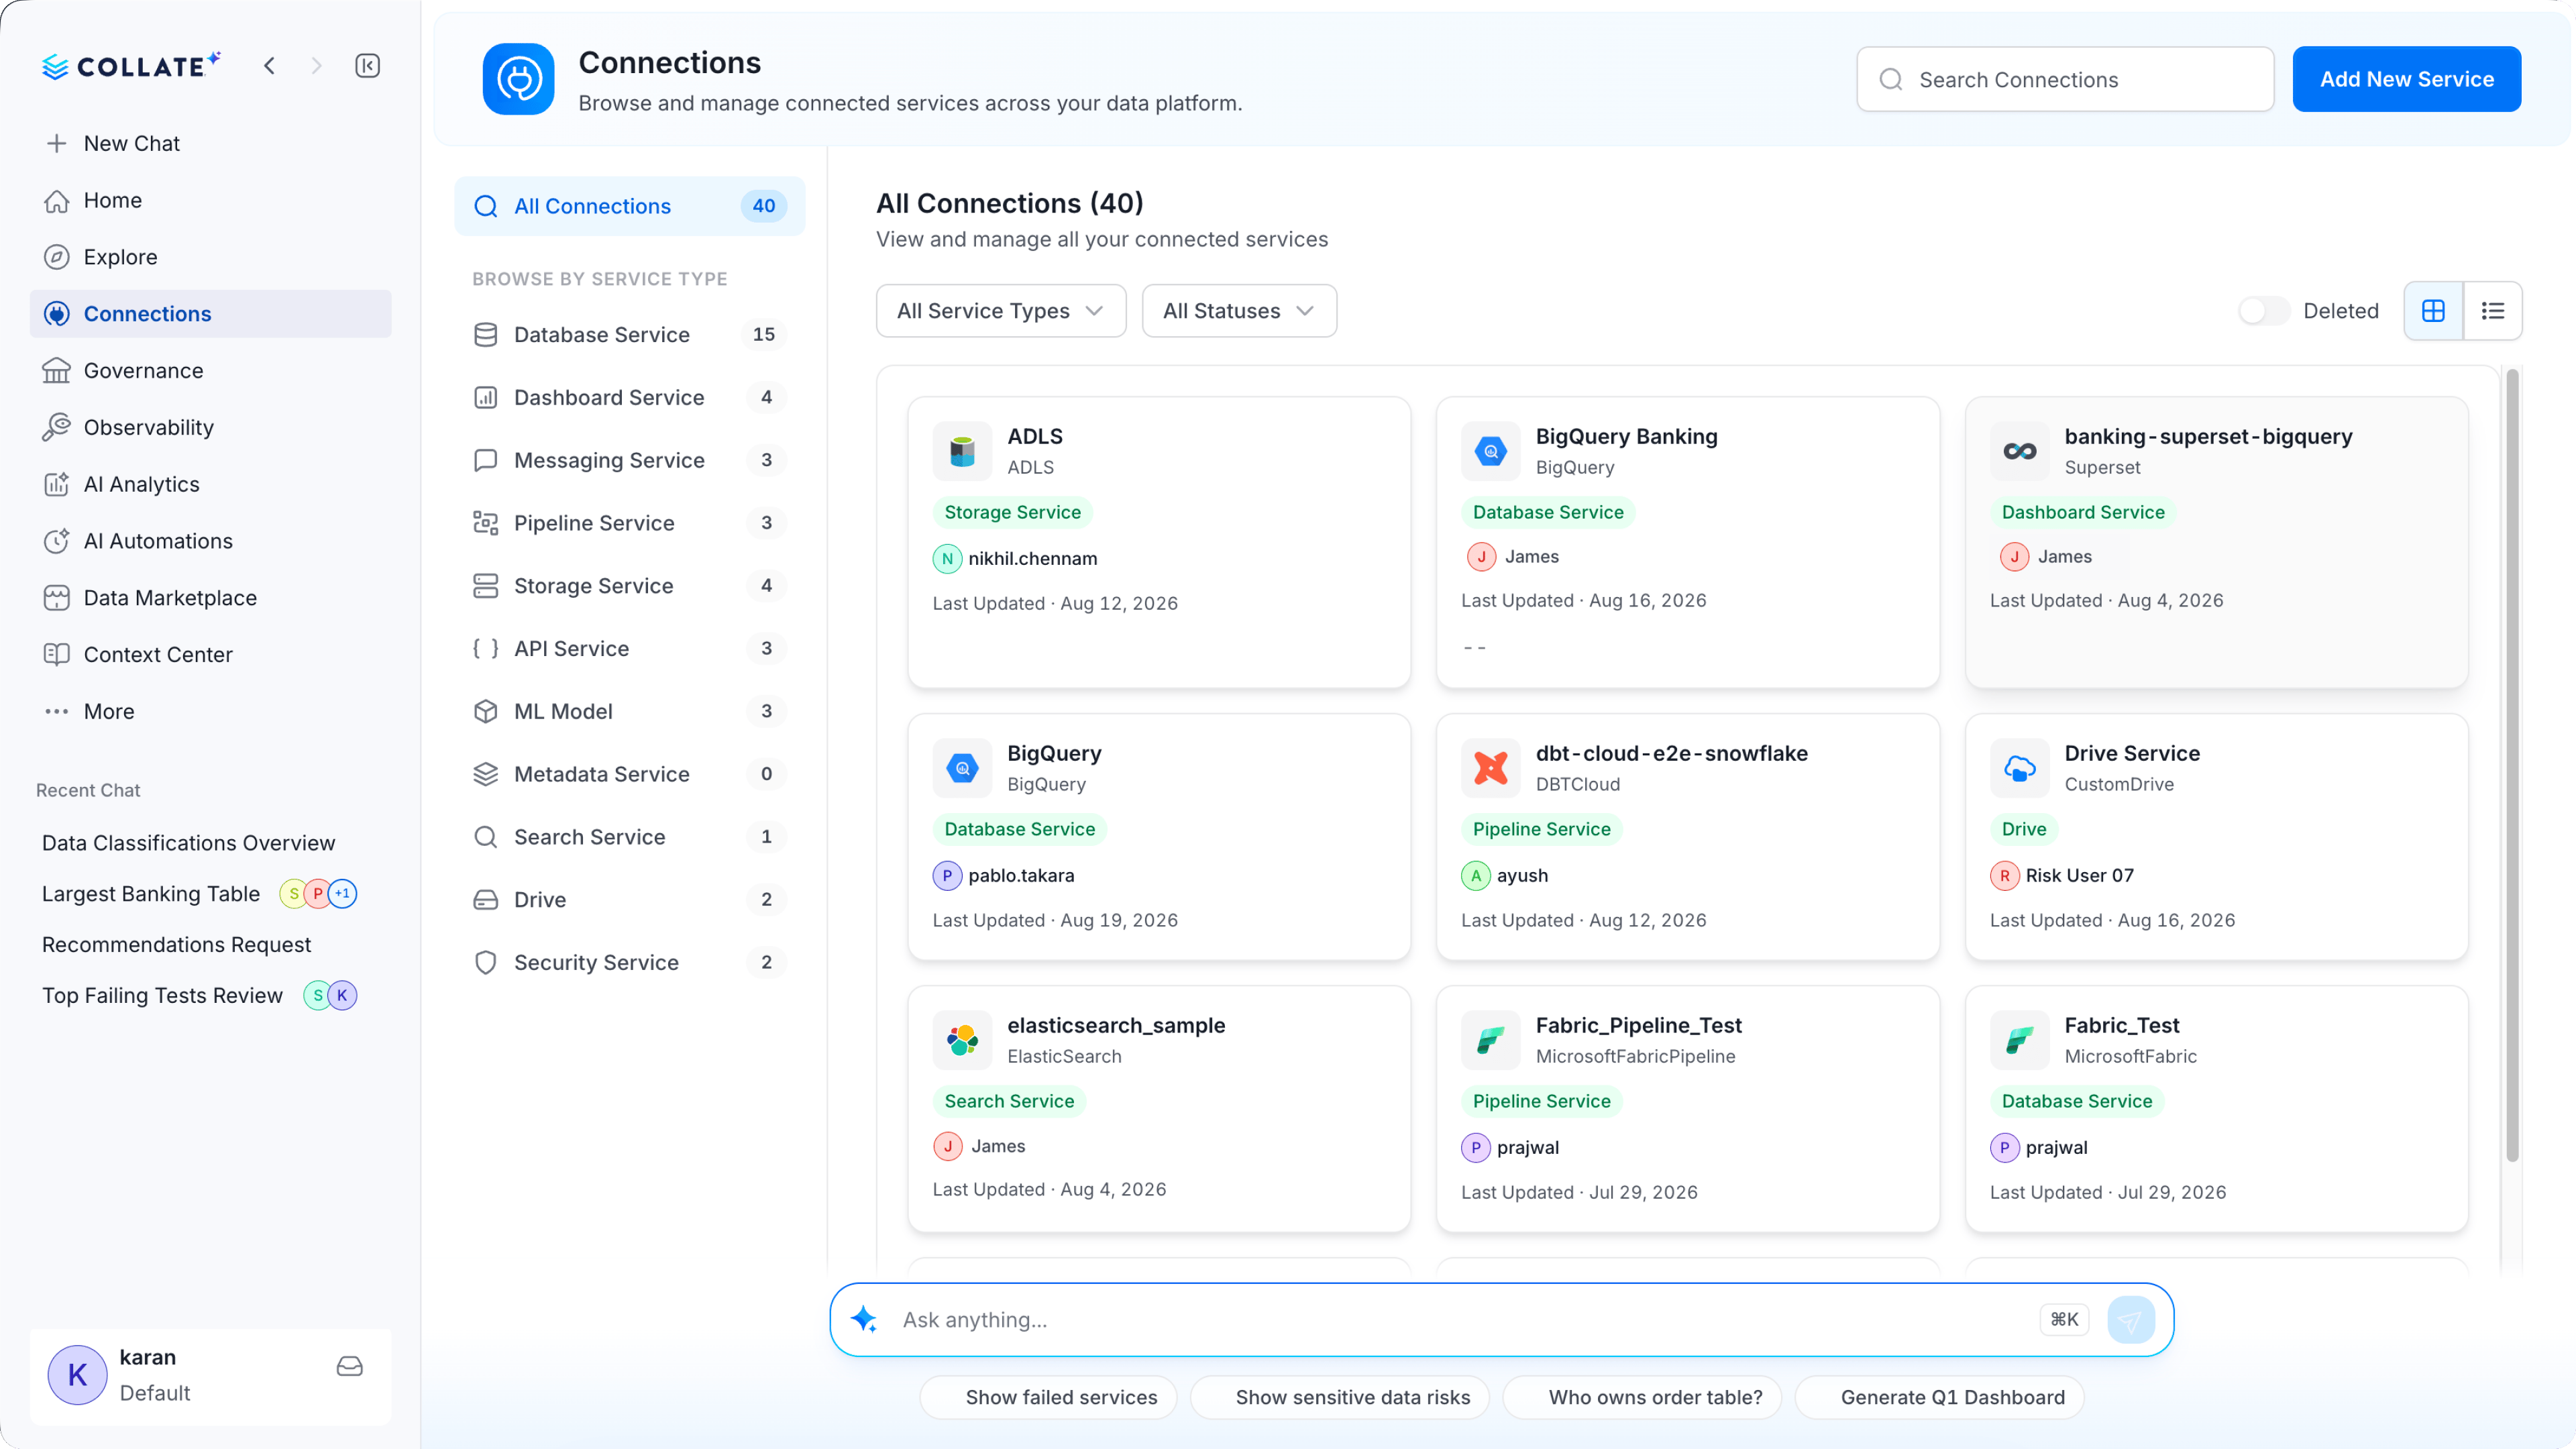
Task: Filter by Pipeline Service type
Action: [630, 523]
